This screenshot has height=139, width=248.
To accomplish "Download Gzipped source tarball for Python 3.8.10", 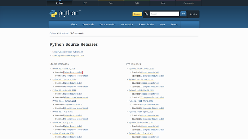I will pos(73,126).
